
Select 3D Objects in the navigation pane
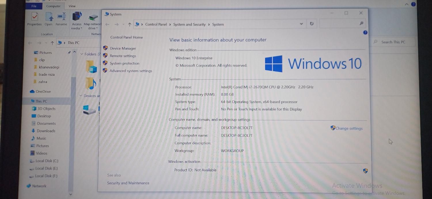[x=43, y=109]
